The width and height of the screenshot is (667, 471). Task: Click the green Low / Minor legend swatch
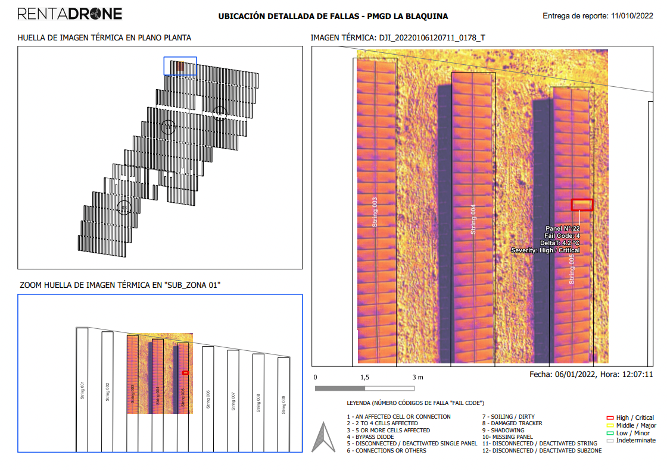pos(609,434)
